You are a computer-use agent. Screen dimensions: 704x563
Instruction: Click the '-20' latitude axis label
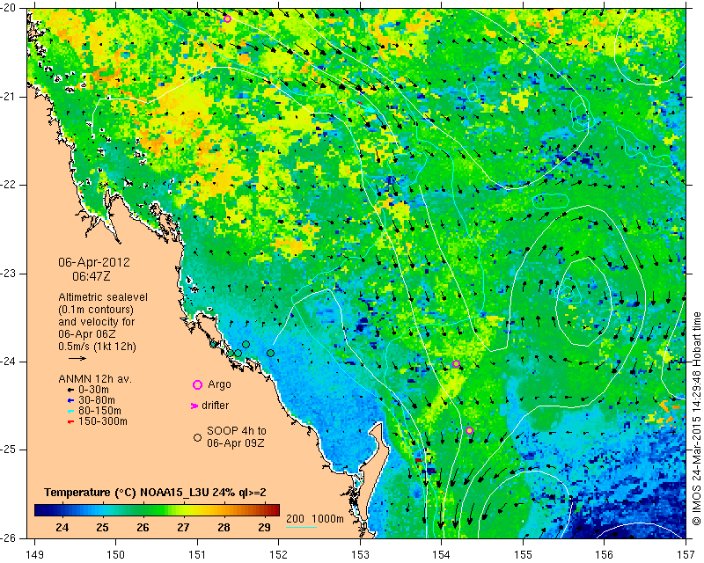click(x=8, y=8)
